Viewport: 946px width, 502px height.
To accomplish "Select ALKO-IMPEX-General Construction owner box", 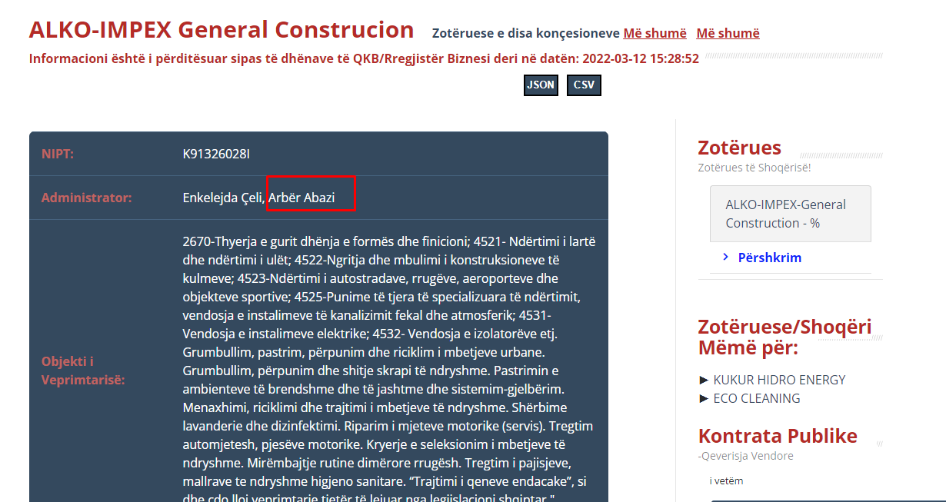I will [x=790, y=214].
